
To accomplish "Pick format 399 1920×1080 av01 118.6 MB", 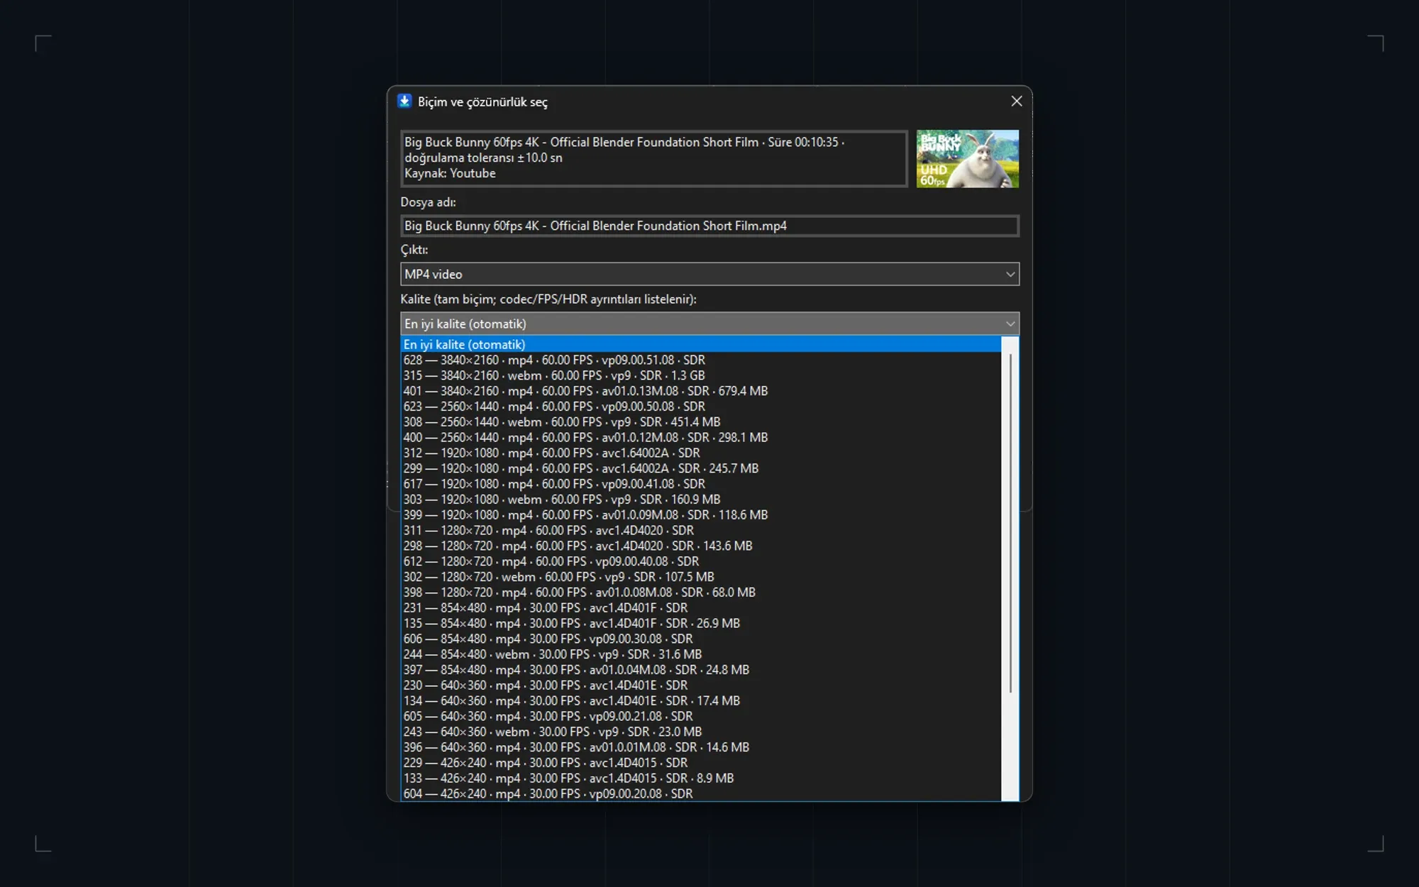I will coord(701,515).
